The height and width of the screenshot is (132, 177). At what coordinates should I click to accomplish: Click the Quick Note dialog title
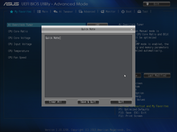click(x=88, y=29)
